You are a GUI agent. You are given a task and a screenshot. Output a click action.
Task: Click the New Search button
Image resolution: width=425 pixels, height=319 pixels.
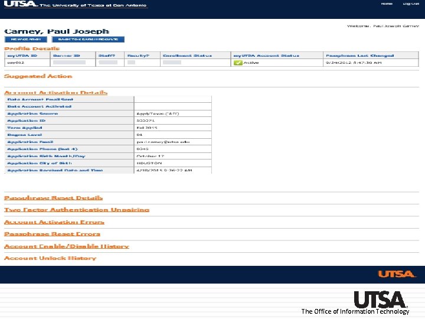point(26,40)
